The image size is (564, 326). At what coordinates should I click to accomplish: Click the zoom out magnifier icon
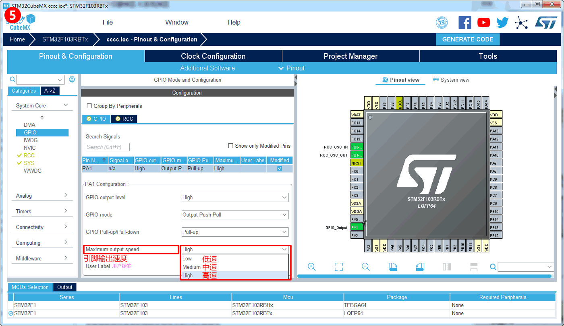[x=365, y=267]
